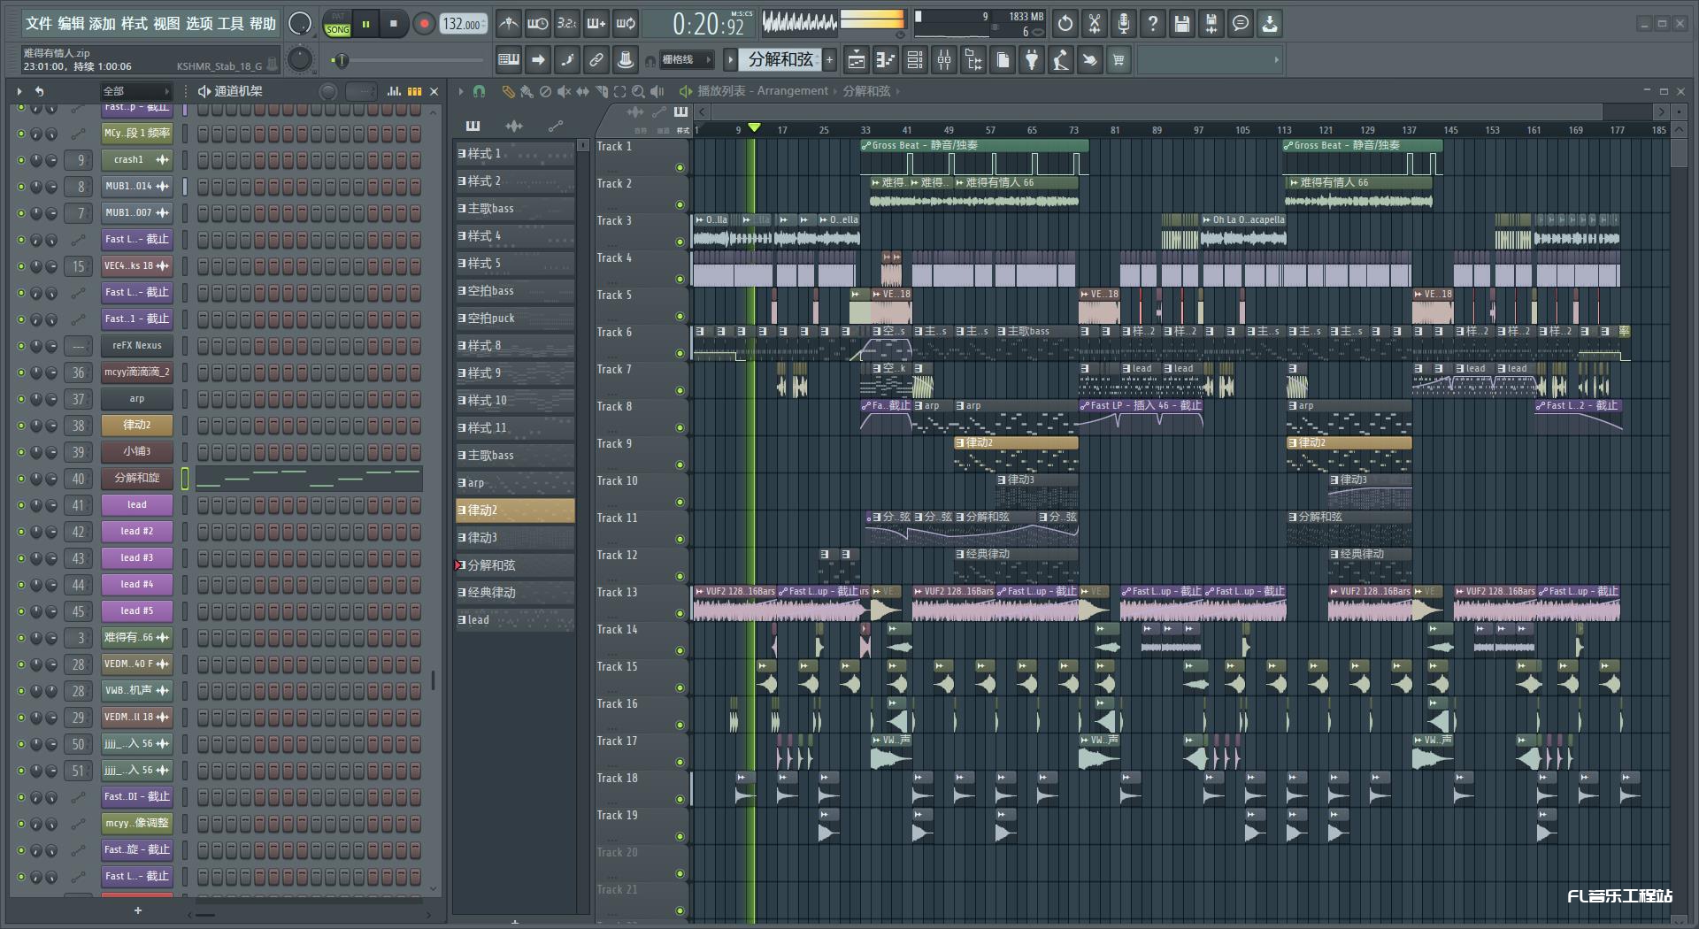
Task: Open the 文件 menu
Action: (38, 24)
